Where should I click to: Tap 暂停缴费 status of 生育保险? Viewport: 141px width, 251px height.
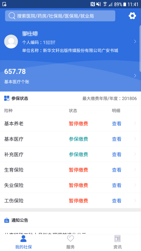coord(78,170)
